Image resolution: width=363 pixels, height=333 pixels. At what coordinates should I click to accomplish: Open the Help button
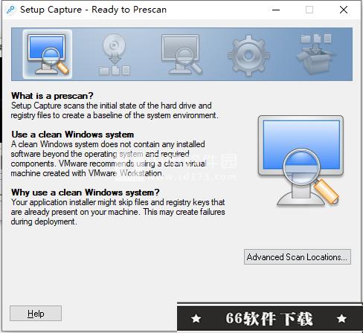(x=36, y=314)
